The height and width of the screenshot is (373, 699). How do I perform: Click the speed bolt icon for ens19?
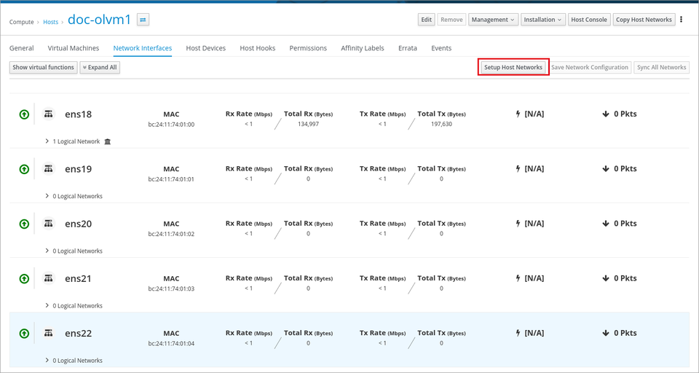coord(518,169)
